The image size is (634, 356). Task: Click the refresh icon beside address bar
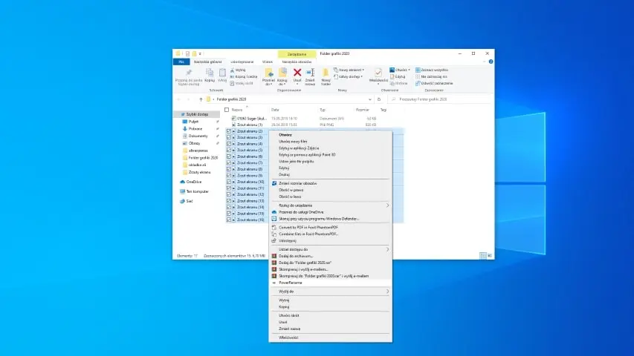pyautogui.click(x=379, y=99)
